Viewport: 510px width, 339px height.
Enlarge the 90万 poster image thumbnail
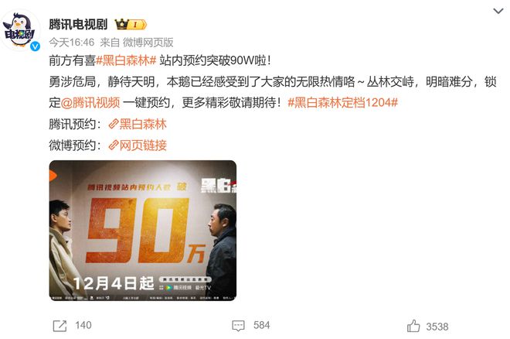pos(143,230)
